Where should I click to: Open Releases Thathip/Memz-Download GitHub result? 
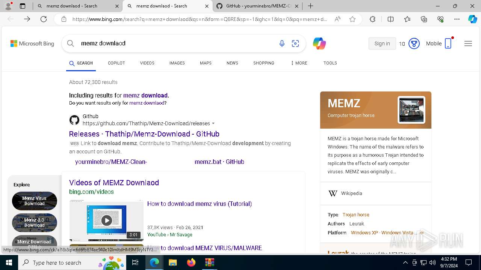(x=144, y=134)
